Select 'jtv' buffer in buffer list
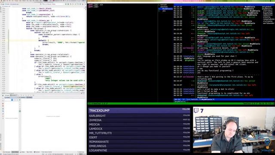Viewport: 275px width, 155px height. 164,11
